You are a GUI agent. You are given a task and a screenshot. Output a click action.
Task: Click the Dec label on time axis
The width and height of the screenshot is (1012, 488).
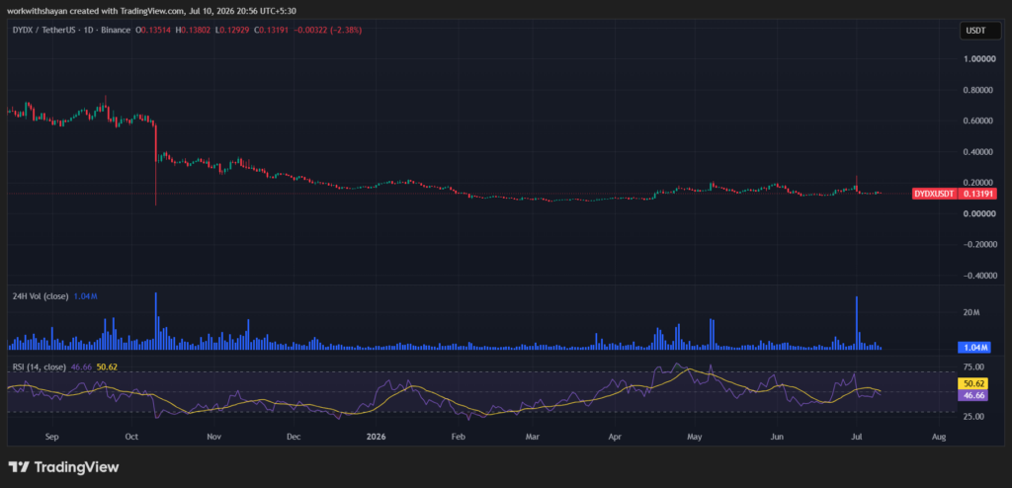coord(294,437)
